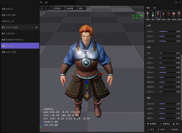Adjust the 腰腹高度 slider valued 0.86
This screenshot has height=133, width=182.
pyautogui.click(x=167, y=87)
